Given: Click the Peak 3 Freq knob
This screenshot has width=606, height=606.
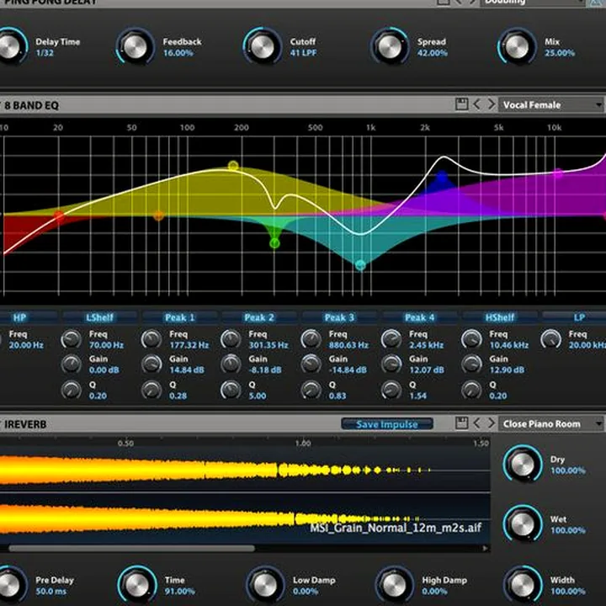Looking at the screenshot, I should pyautogui.click(x=311, y=339).
